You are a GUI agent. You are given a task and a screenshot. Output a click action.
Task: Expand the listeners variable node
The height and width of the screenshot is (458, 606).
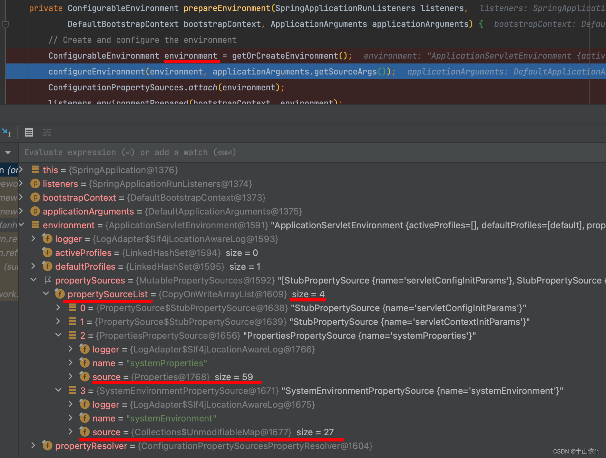coord(21,183)
